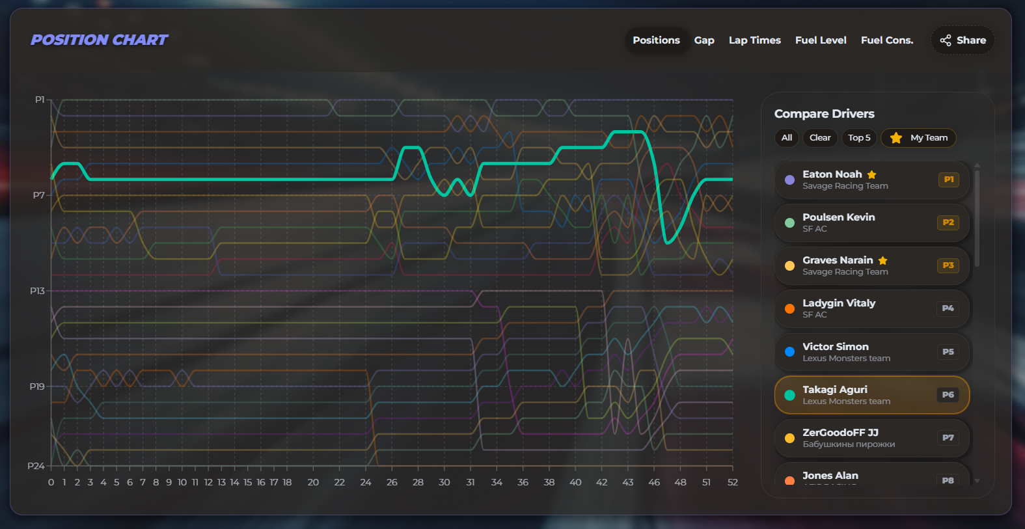This screenshot has width=1025, height=529.
Task: Click the POSITION CHART title
Action: click(x=100, y=40)
